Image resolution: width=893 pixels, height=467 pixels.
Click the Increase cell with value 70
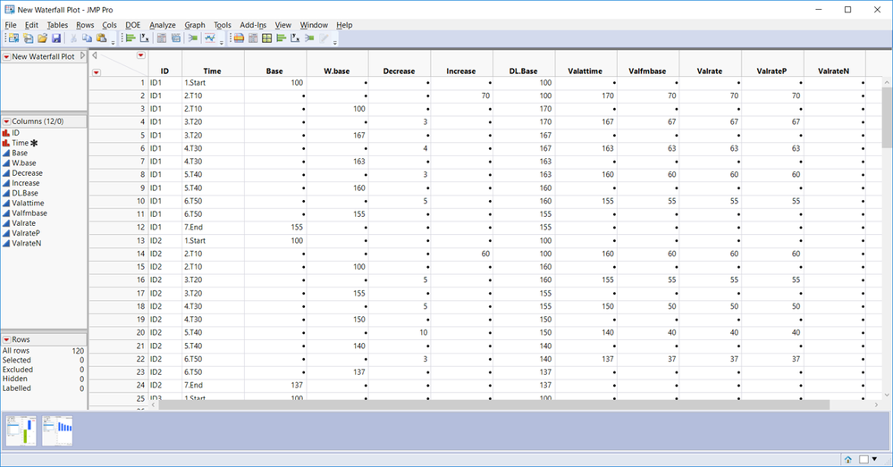tap(461, 96)
